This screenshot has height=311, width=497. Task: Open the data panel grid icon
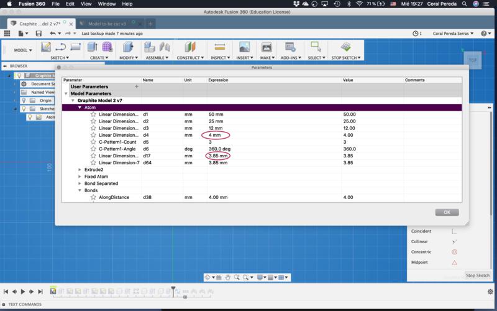[7, 34]
